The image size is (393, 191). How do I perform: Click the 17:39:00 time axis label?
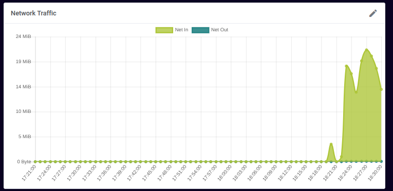coord(119,173)
